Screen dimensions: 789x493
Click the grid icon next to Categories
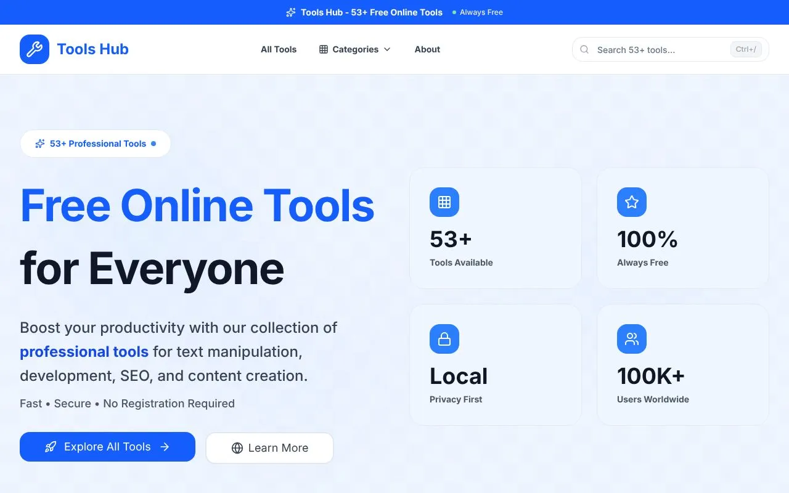[x=324, y=49]
